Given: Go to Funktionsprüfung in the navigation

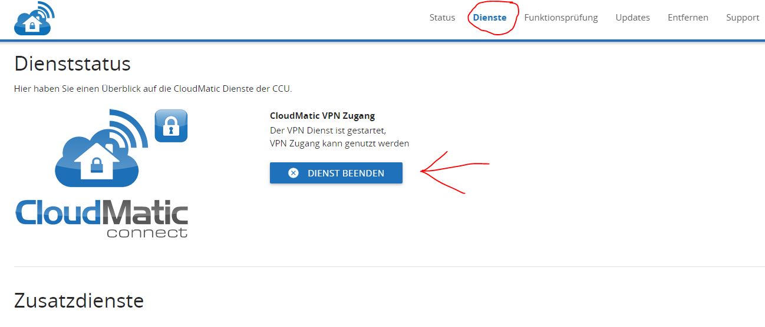Looking at the screenshot, I should pos(561,18).
